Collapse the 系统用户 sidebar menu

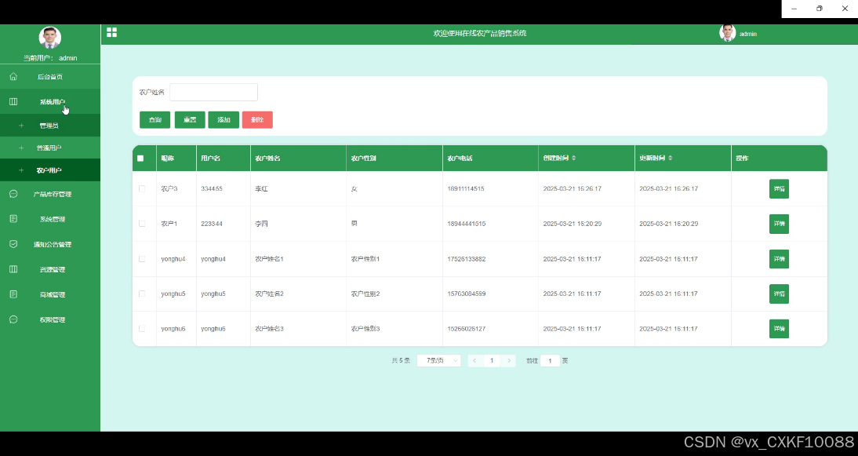(52, 102)
